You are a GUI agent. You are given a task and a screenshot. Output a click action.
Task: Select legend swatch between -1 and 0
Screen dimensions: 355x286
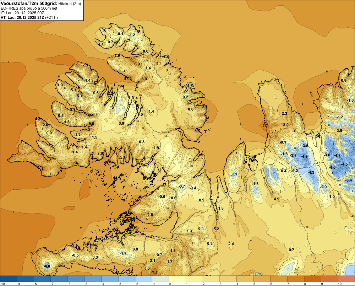click(160, 279)
